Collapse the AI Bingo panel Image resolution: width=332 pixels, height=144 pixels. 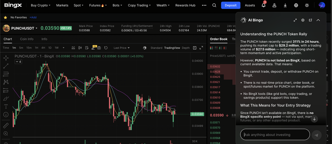[318, 20]
